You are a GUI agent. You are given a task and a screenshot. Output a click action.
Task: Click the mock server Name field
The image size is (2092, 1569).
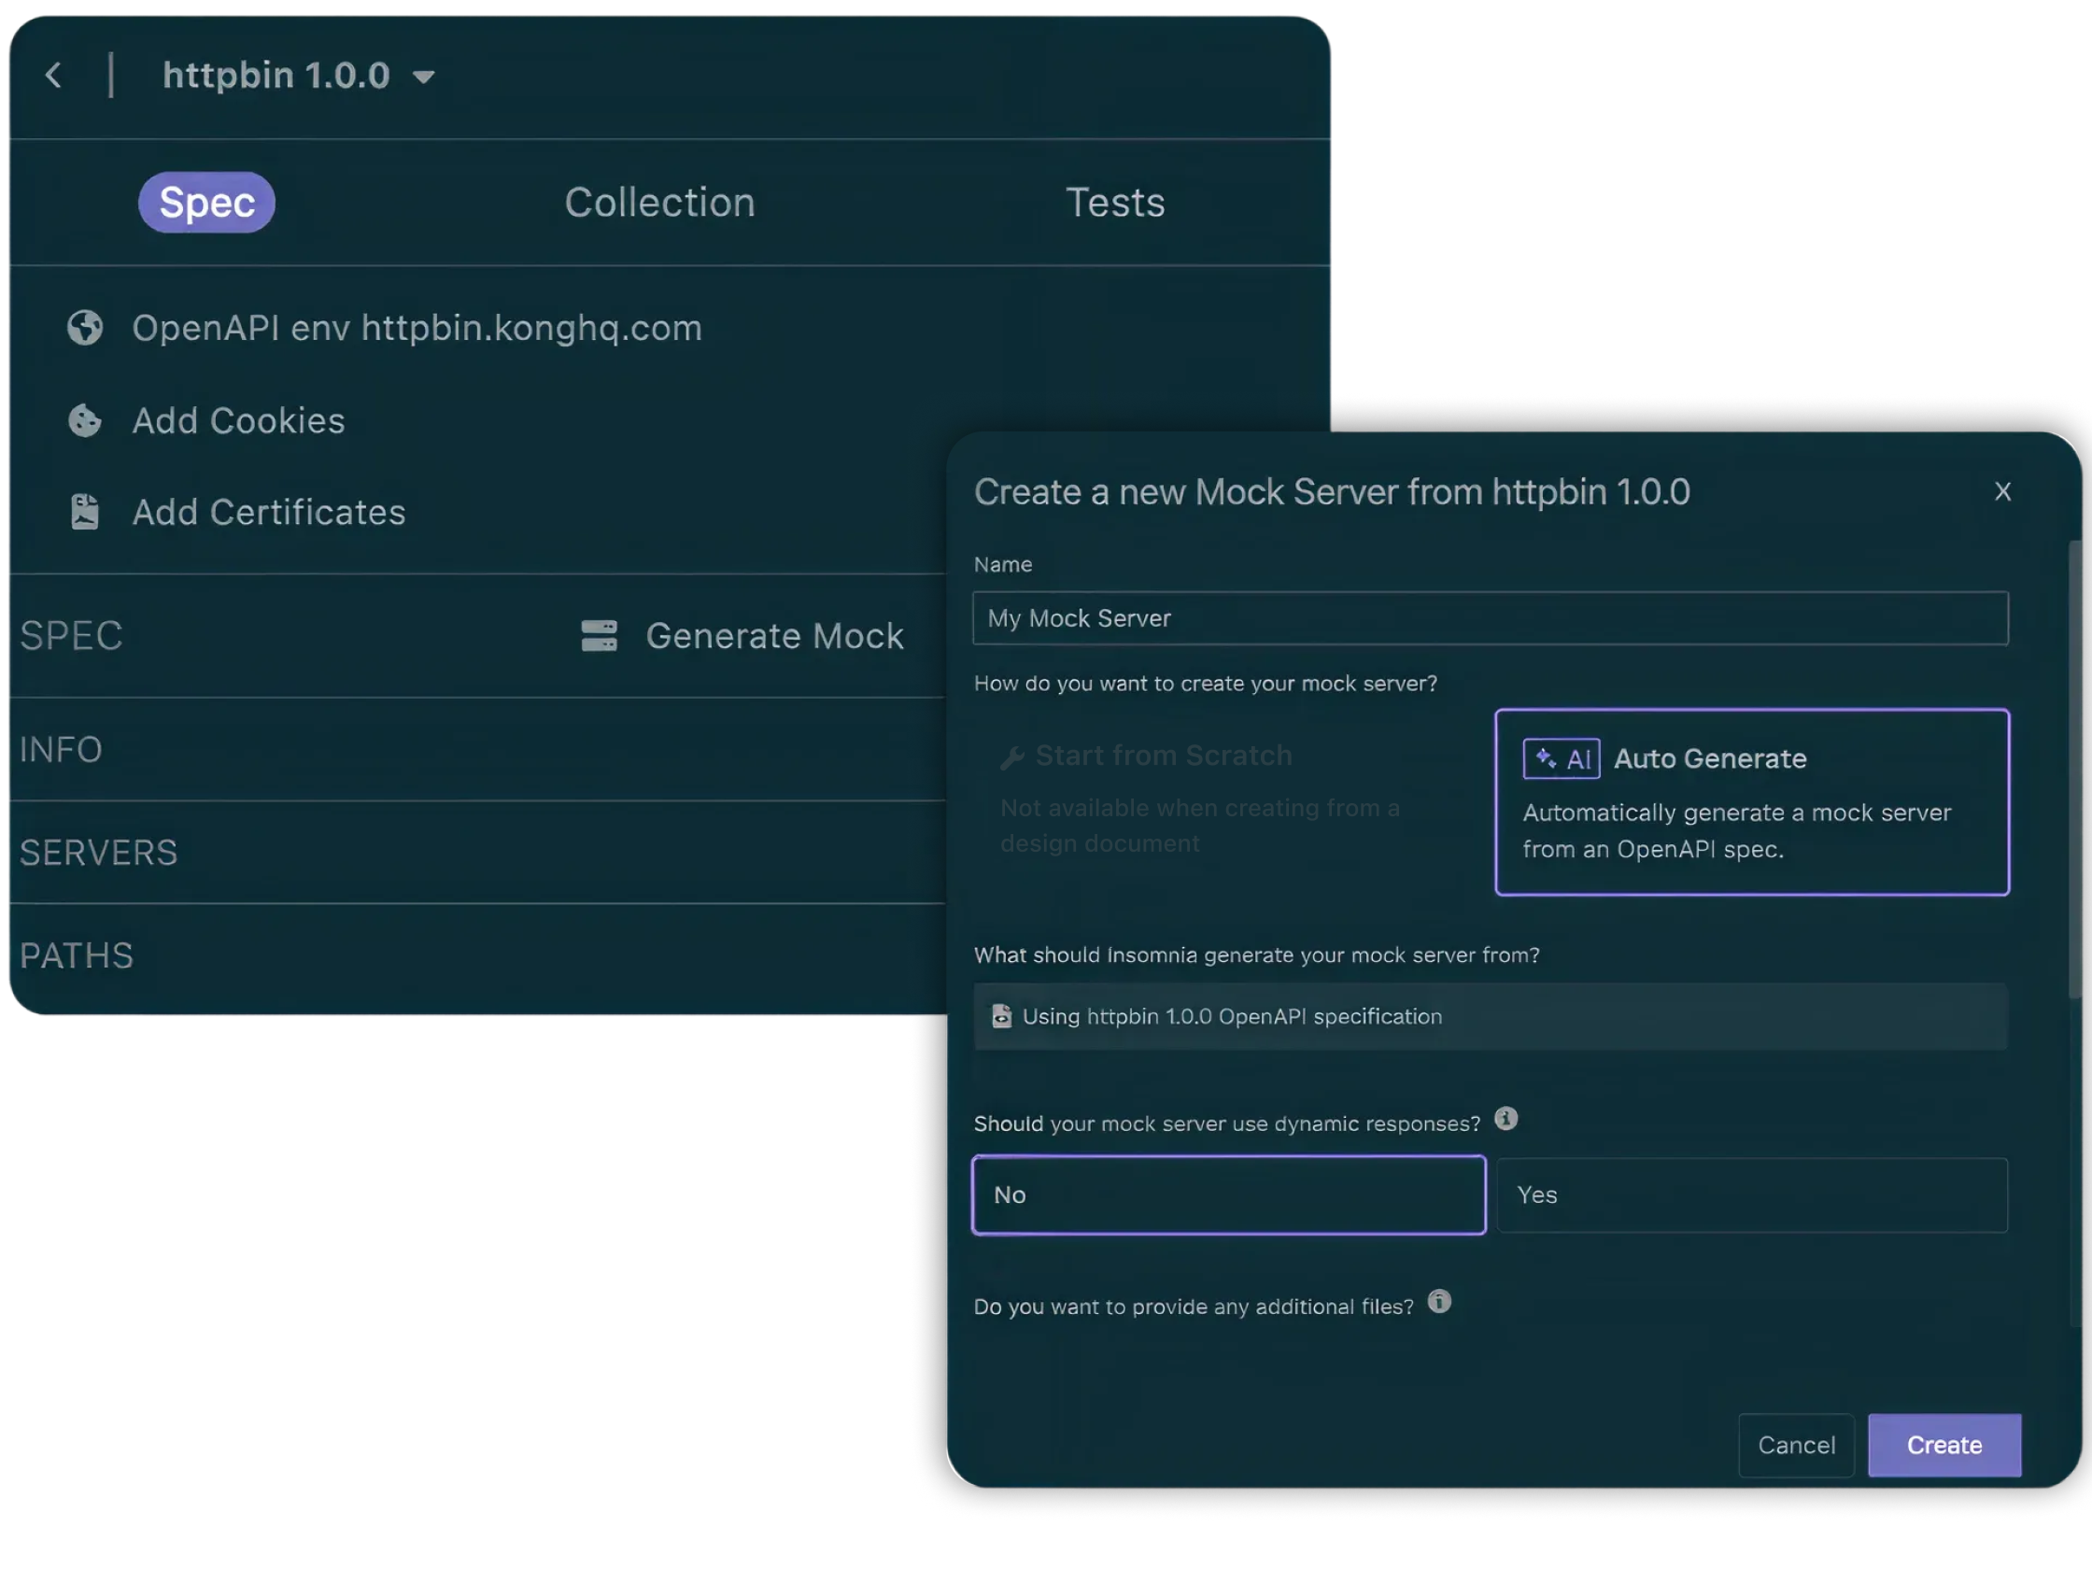1490,618
